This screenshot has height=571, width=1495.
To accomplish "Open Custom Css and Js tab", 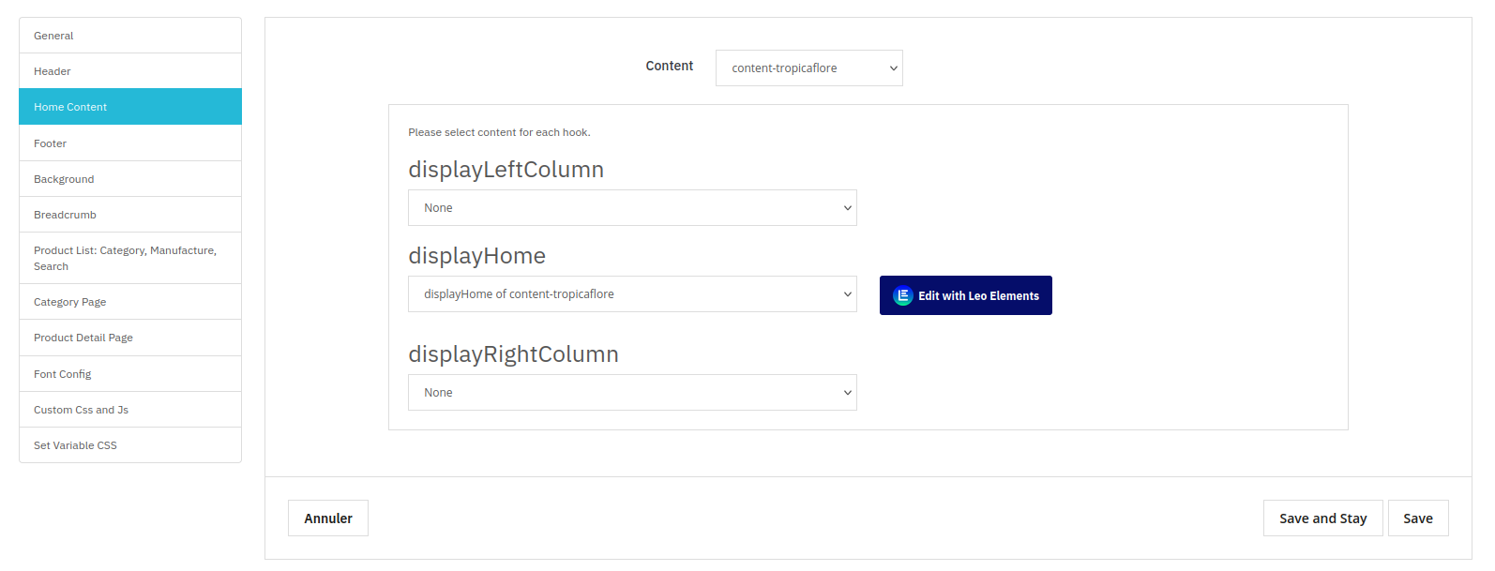I will click(x=130, y=410).
